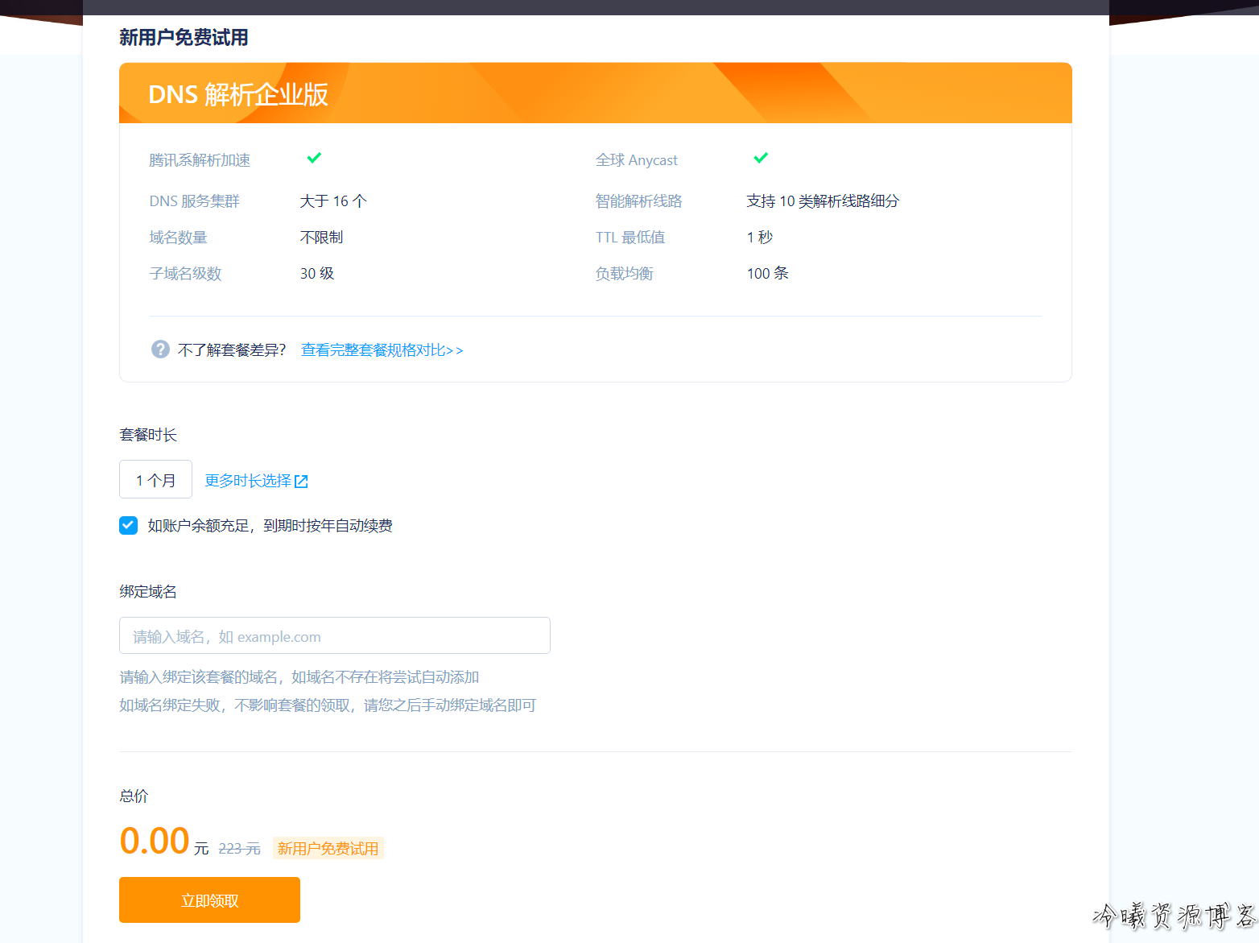Click the 100 条 load balancing value

767,274
